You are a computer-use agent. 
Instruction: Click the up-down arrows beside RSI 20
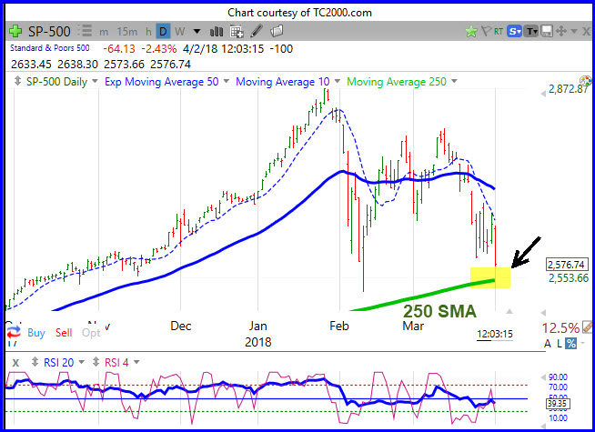(x=35, y=362)
